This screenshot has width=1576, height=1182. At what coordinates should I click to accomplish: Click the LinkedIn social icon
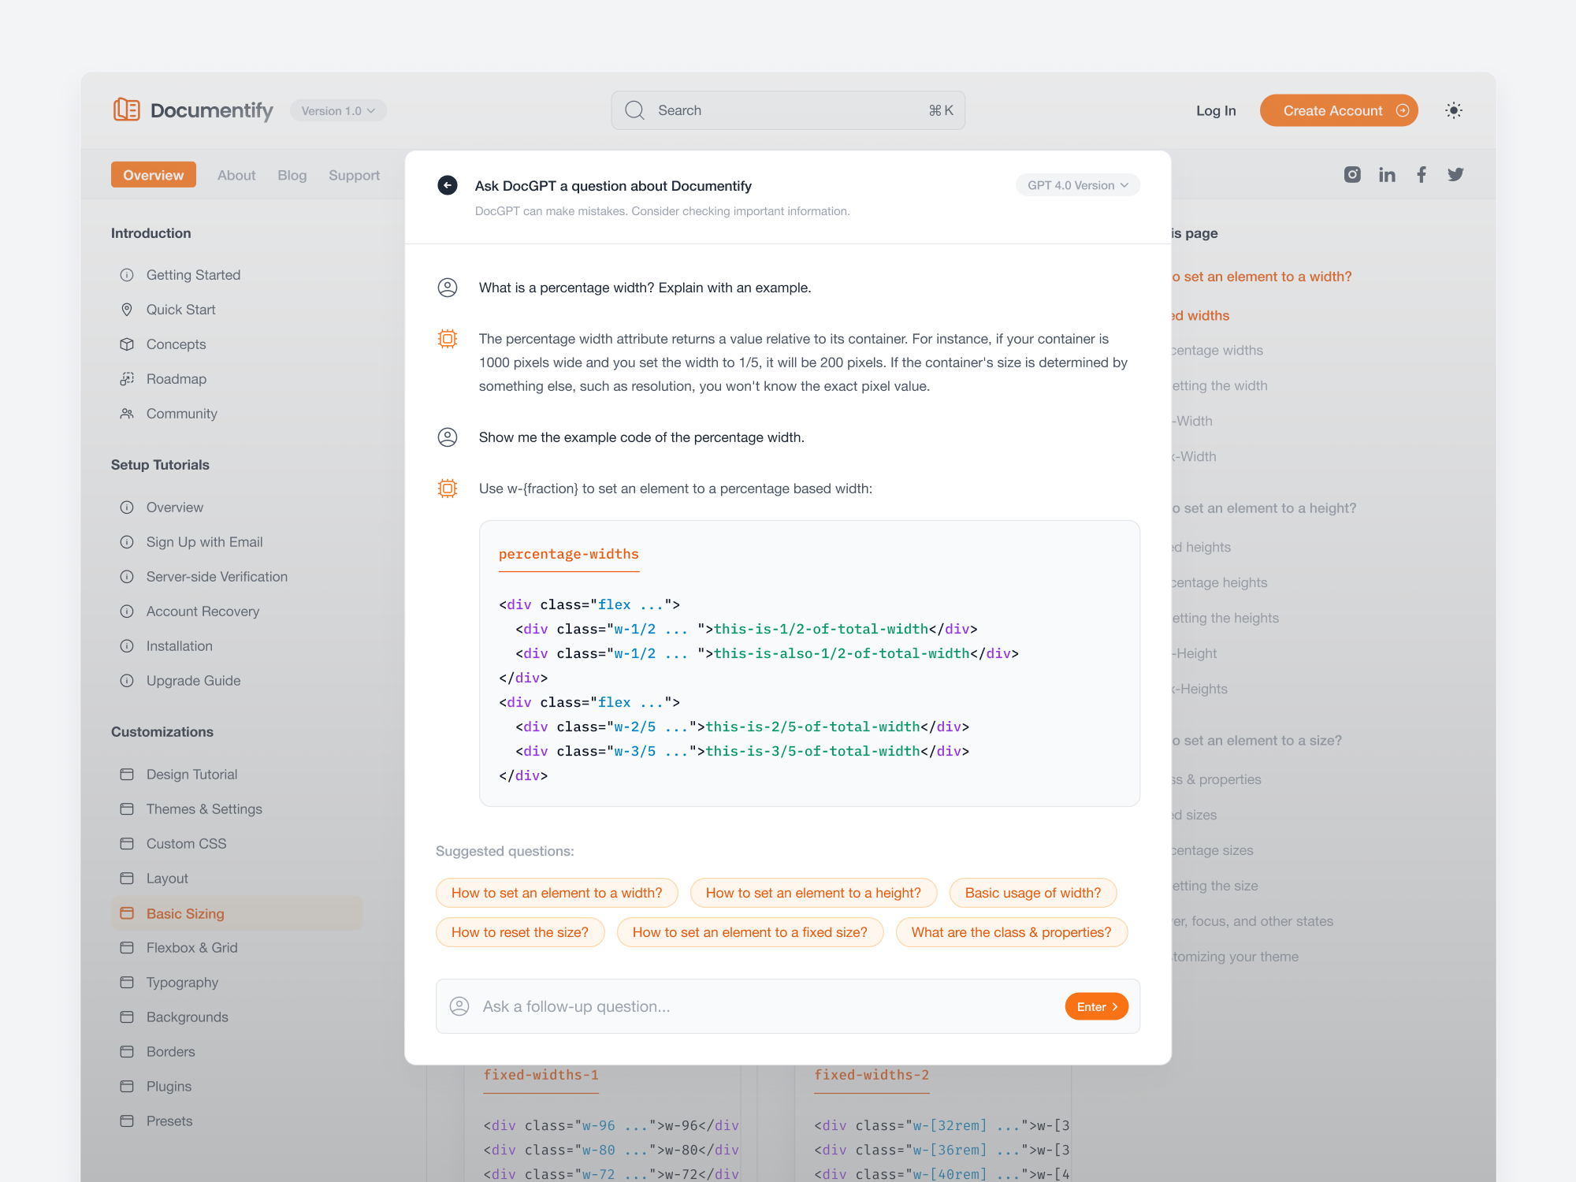(x=1387, y=174)
